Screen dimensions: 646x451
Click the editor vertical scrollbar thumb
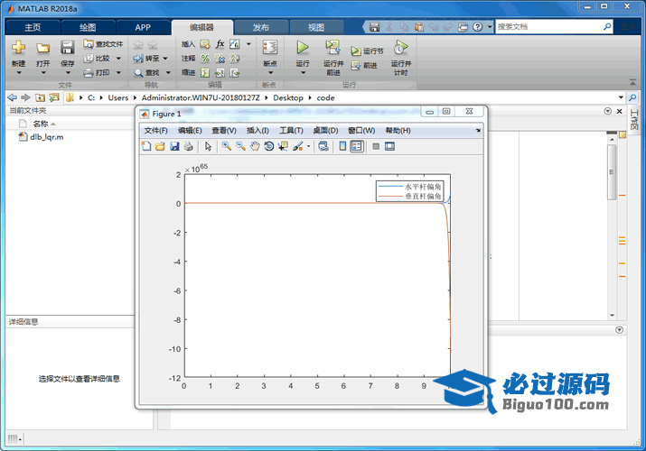[x=612, y=172]
